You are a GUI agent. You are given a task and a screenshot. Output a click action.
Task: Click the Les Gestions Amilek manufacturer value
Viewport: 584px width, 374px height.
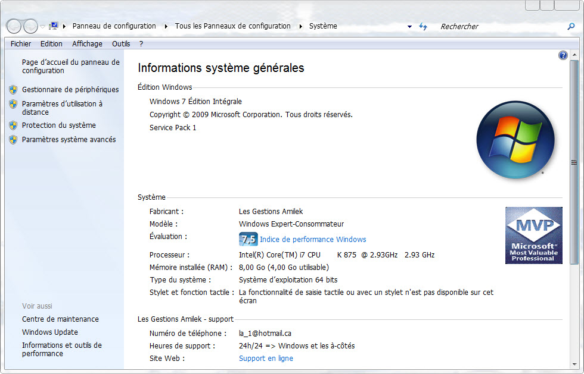271,212
